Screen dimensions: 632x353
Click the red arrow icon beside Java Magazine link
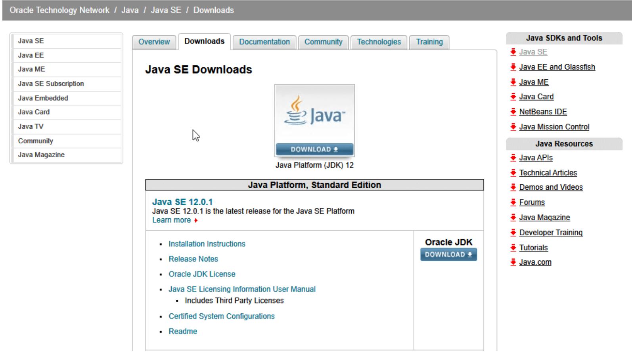tap(513, 218)
